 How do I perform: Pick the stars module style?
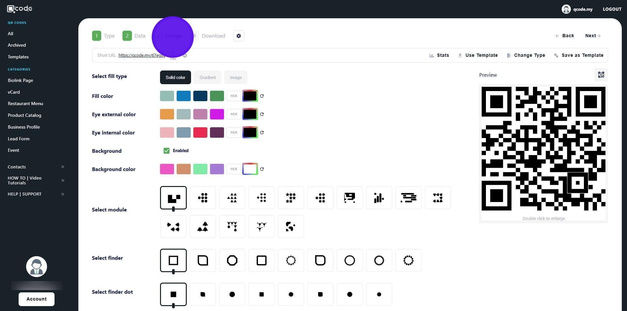291,198
